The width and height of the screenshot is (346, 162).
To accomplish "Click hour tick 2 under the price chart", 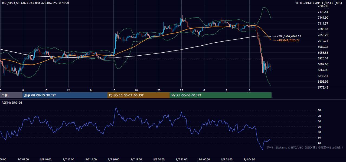I will [x=227, y=90].
